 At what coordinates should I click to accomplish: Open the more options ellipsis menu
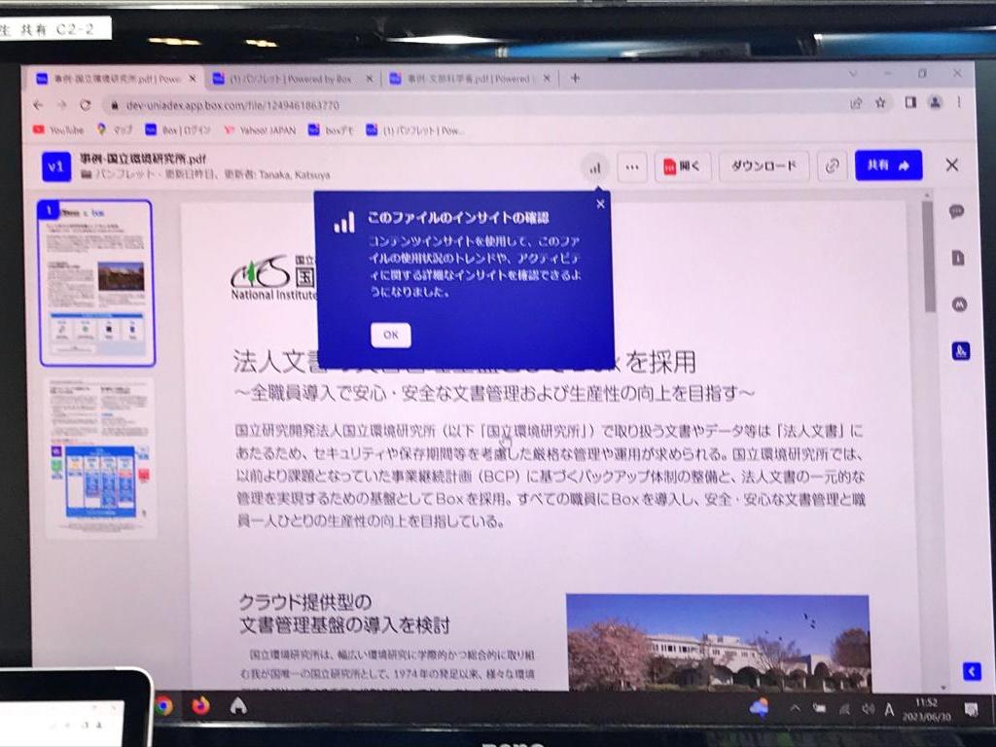point(632,167)
